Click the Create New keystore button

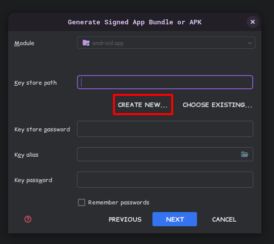pos(143,105)
